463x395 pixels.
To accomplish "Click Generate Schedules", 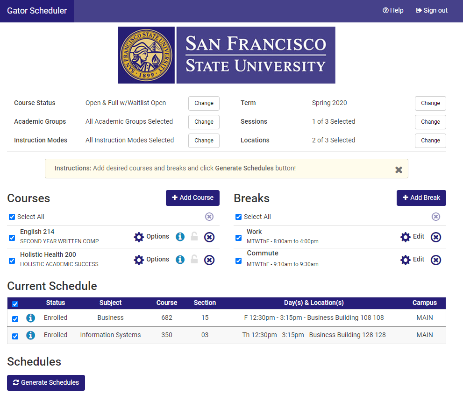I will coord(45,382).
